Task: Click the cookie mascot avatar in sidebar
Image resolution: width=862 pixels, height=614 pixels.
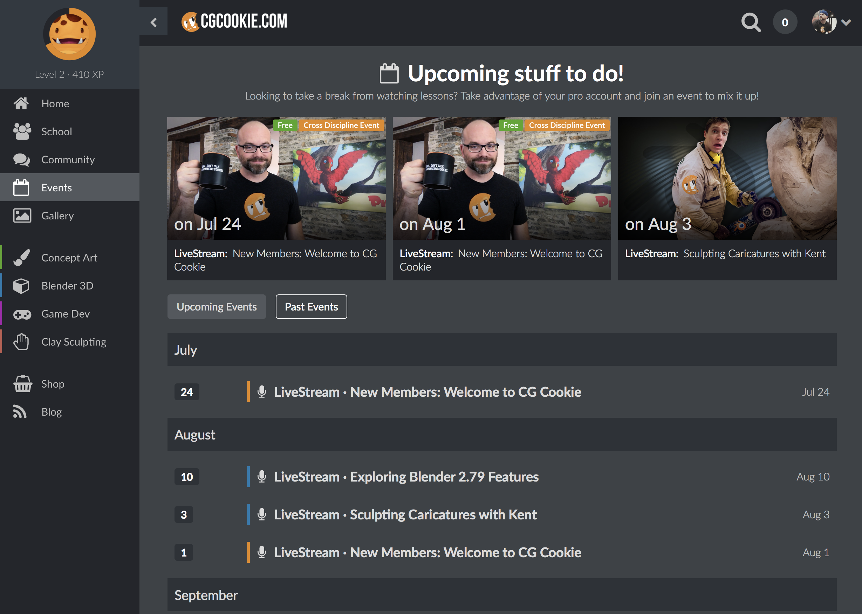Action: [70, 34]
